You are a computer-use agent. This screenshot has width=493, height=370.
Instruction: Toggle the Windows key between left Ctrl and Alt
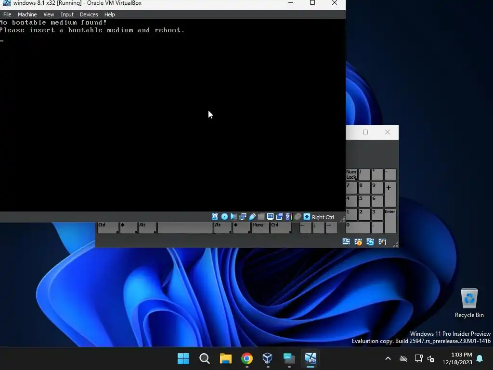coord(129,228)
